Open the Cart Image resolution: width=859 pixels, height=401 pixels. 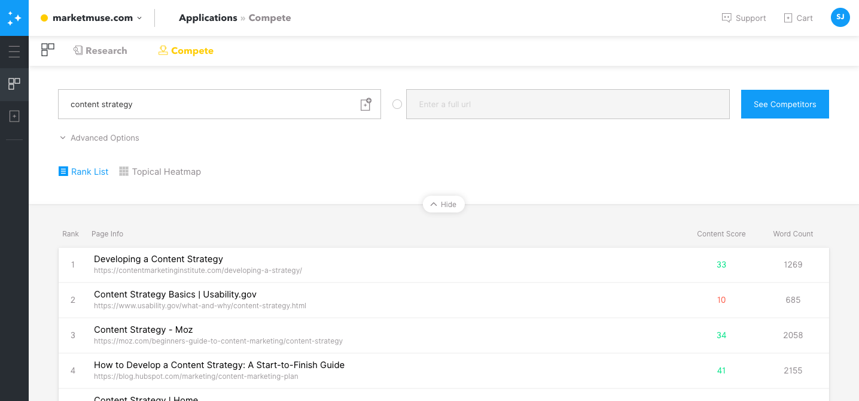798,18
